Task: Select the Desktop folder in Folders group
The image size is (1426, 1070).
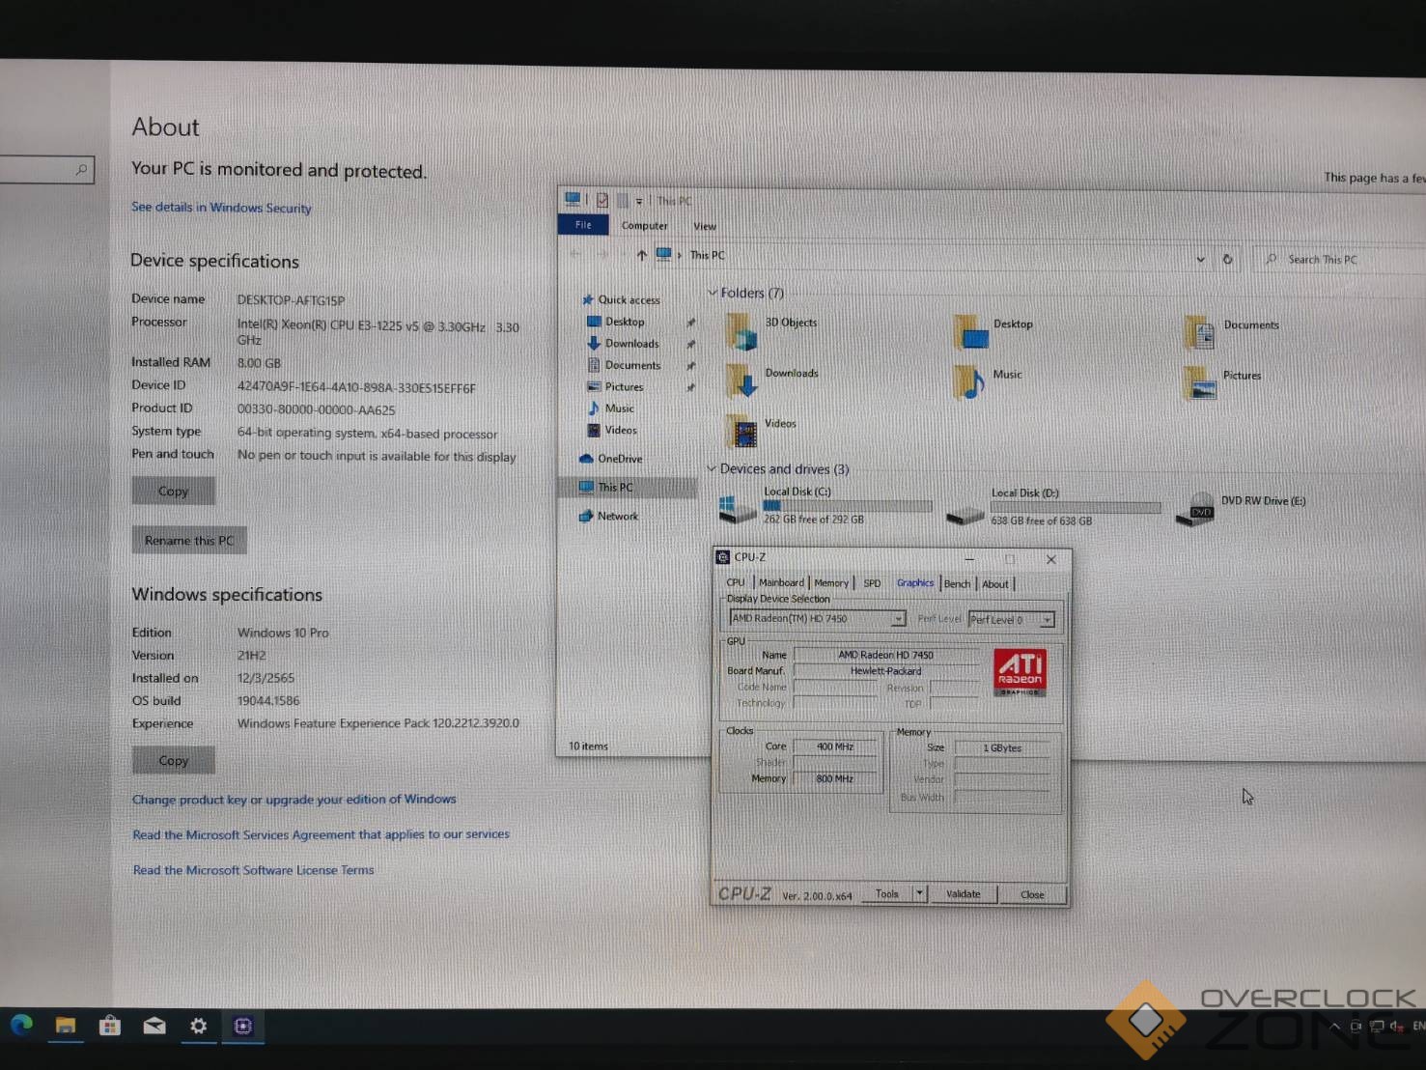Action: (993, 331)
